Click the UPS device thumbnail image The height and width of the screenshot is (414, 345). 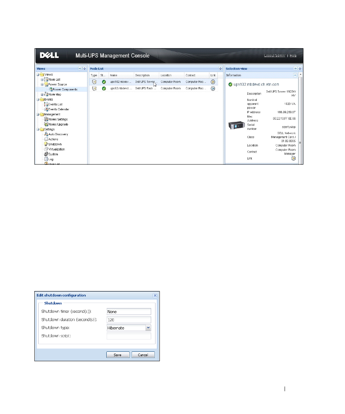237,125
